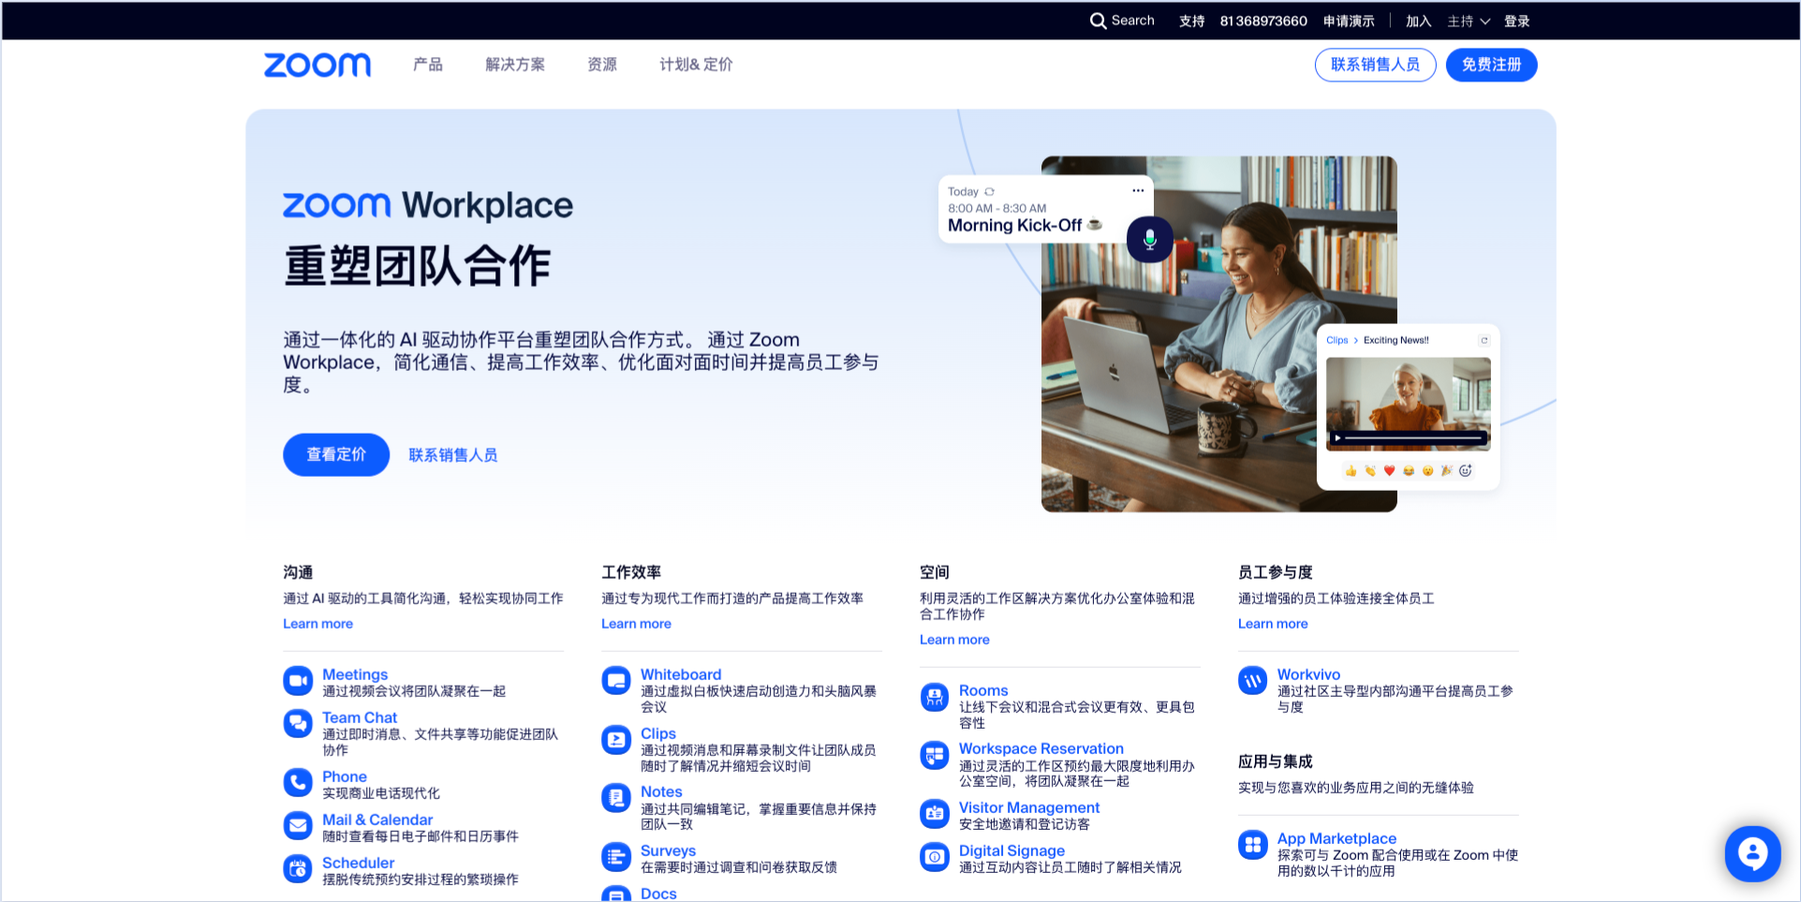
Task: Click the Team Chat bubble icon
Action: pos(298,724)
